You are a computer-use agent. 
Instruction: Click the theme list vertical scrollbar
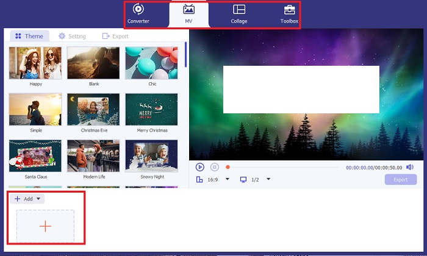[185, 54]
